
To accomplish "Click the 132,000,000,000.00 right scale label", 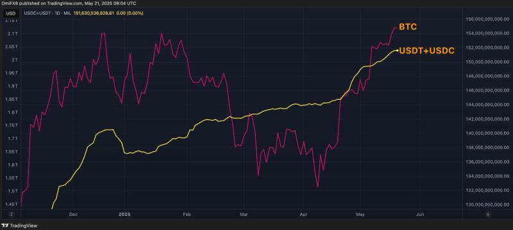I will pos(487,190).
